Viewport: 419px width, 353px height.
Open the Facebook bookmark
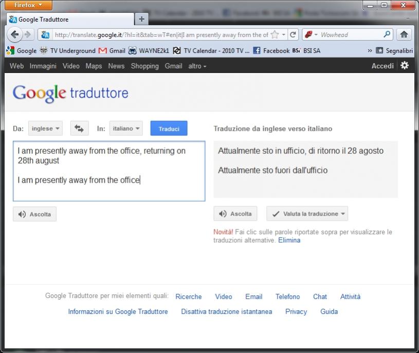tap(271, 50)
